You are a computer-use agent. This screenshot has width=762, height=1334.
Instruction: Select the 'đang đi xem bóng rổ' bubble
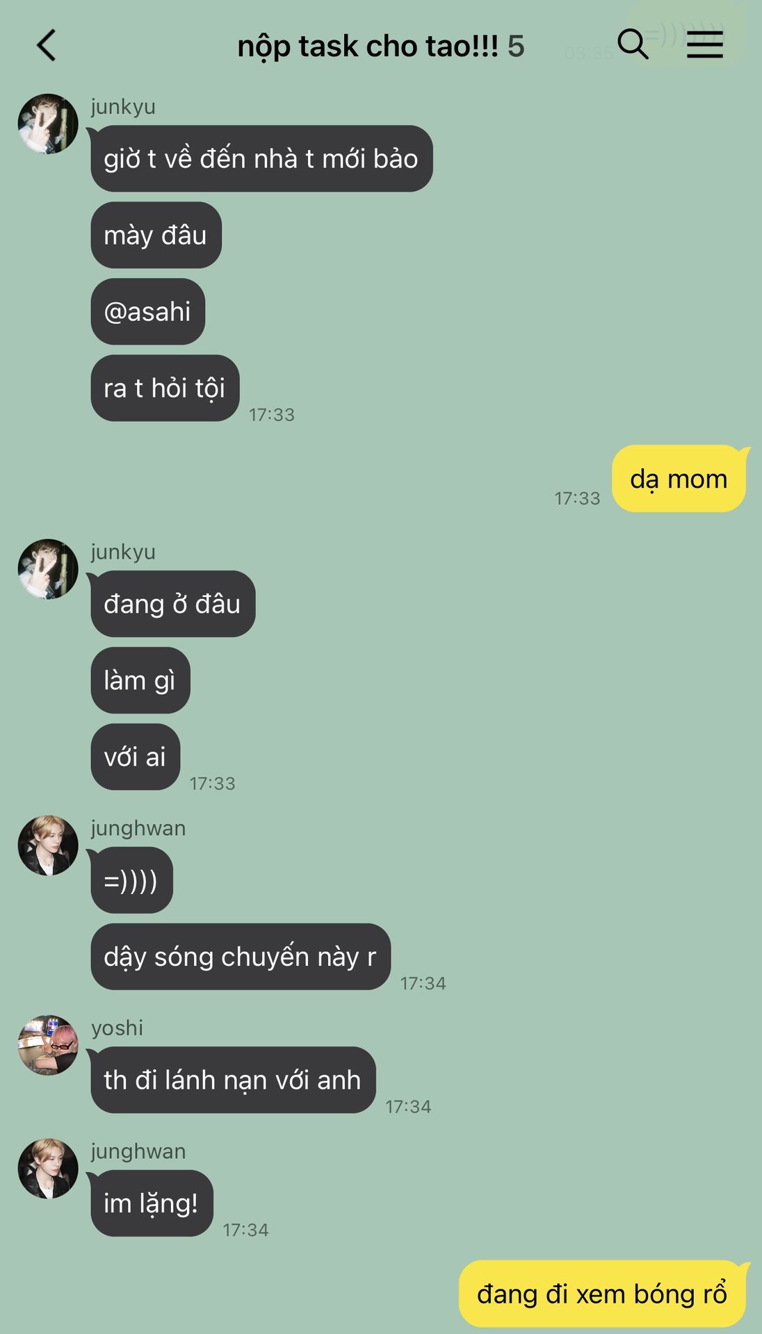pyautogui.click(x=602, y=1294)
